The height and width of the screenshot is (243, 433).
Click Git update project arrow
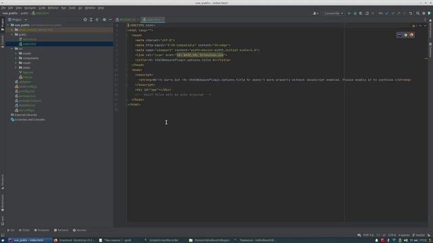[387, 13]
